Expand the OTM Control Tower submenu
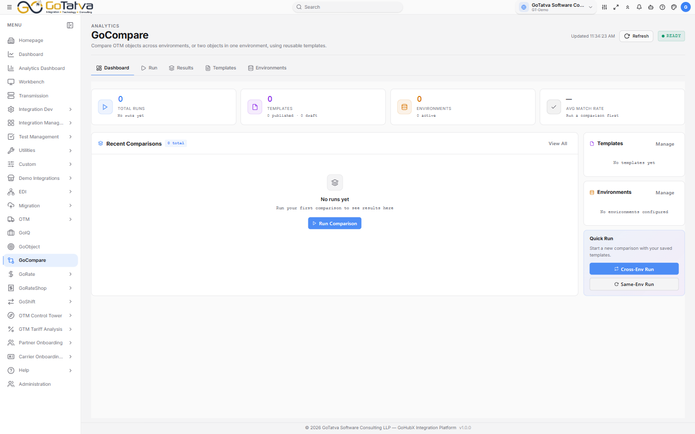Screen dimensions: 695x434 [70, 316]
